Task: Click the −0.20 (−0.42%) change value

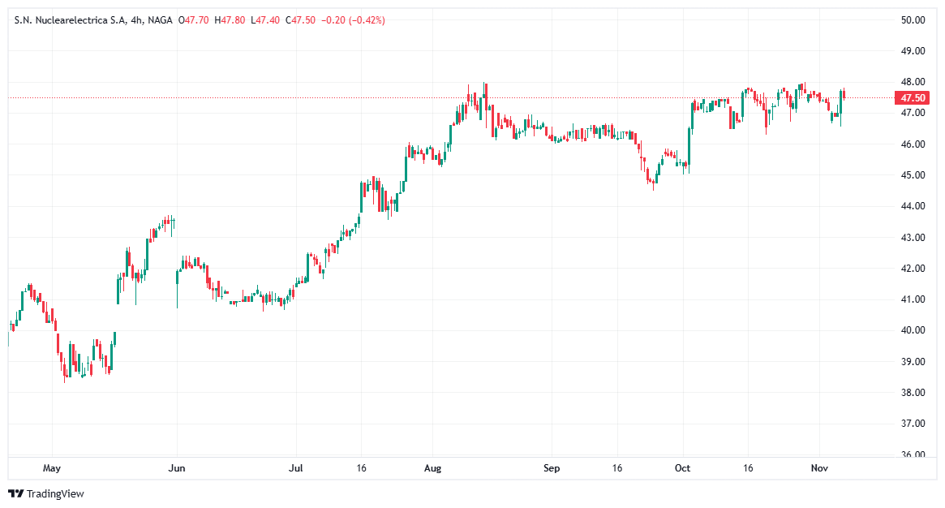Action: [x=354, y=20]
